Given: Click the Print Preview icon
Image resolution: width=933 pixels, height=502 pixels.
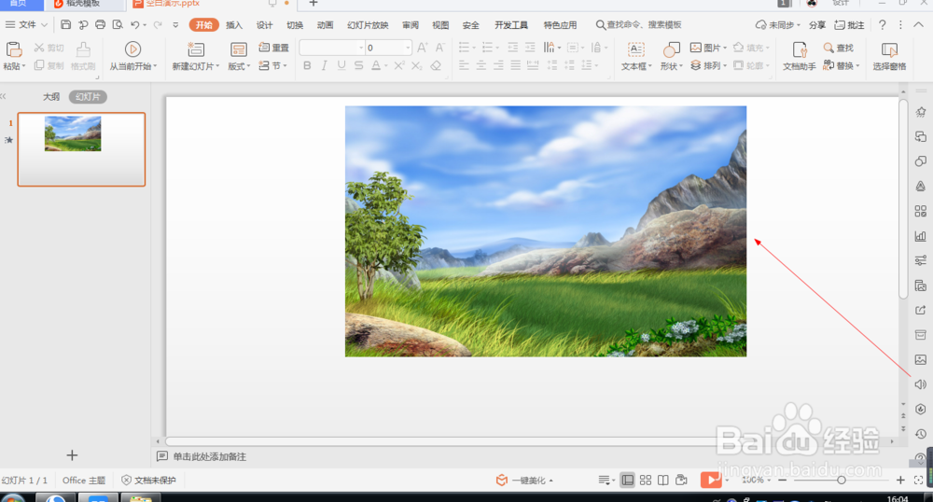Looking at the screenshot, I should [118, 25].
